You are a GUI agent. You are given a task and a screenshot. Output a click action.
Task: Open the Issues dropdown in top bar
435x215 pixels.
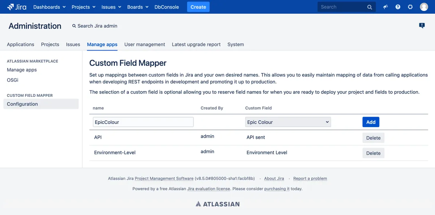[111, 7]
